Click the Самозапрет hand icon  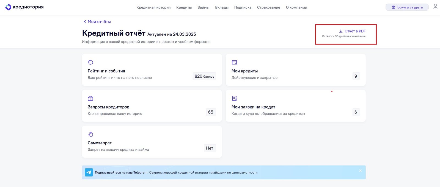coord(90,134)
